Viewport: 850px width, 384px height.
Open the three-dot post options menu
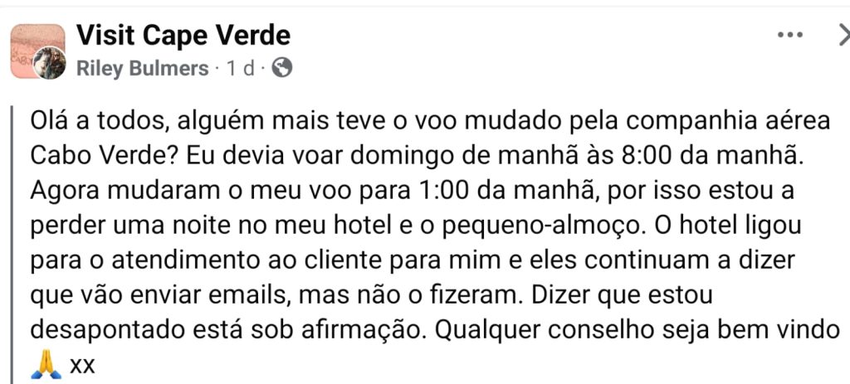coord(789,35)
